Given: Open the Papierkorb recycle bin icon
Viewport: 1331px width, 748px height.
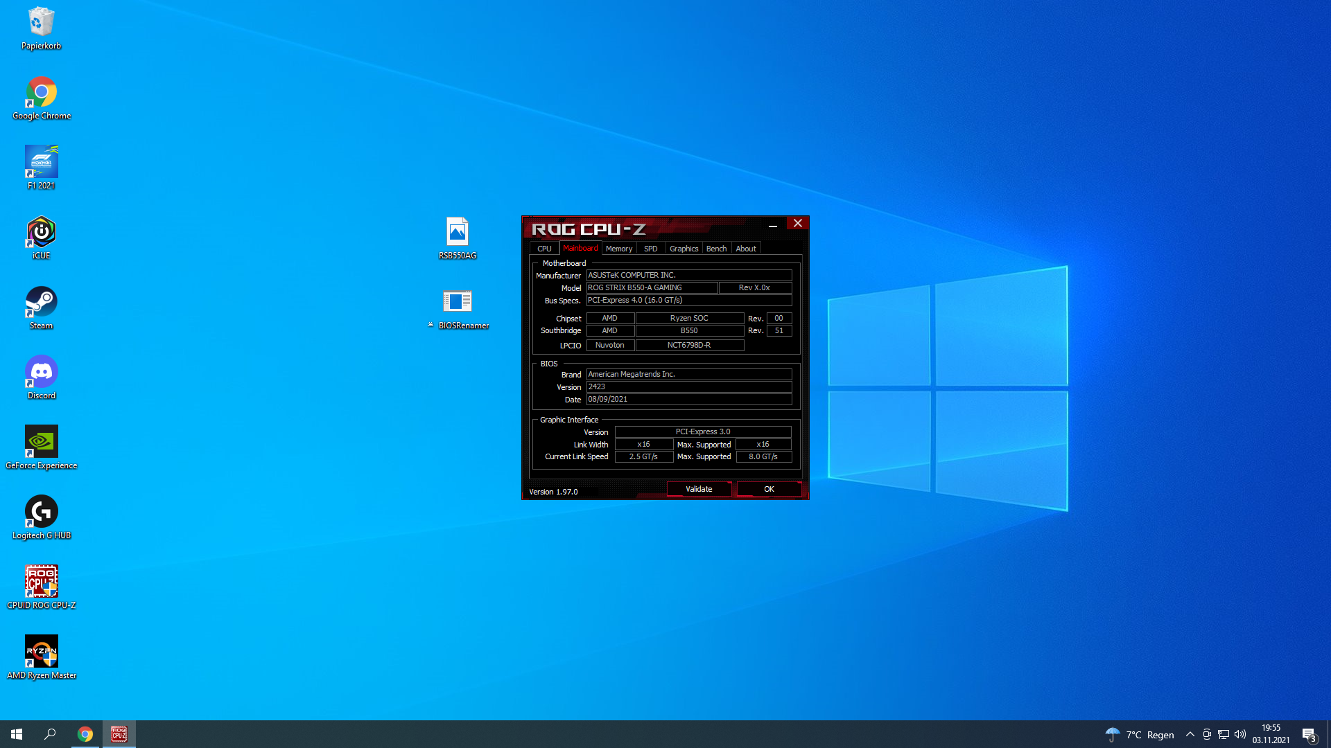Looking at the screenshot, I should pos(41,28).
